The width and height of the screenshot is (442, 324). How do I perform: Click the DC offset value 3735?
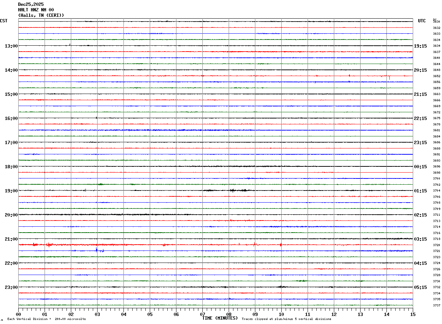(437, 299)
